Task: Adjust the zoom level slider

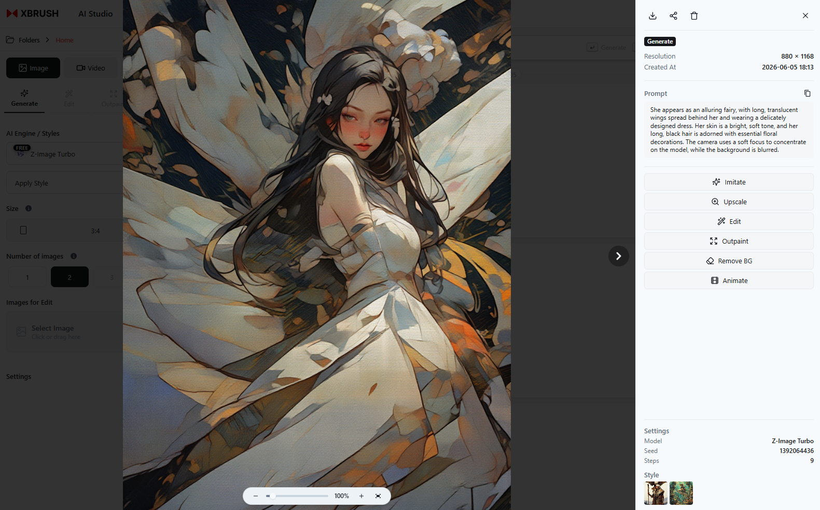Action: click(297, 496)
